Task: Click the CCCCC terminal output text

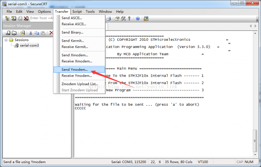Action: click(x=80, y=108)
